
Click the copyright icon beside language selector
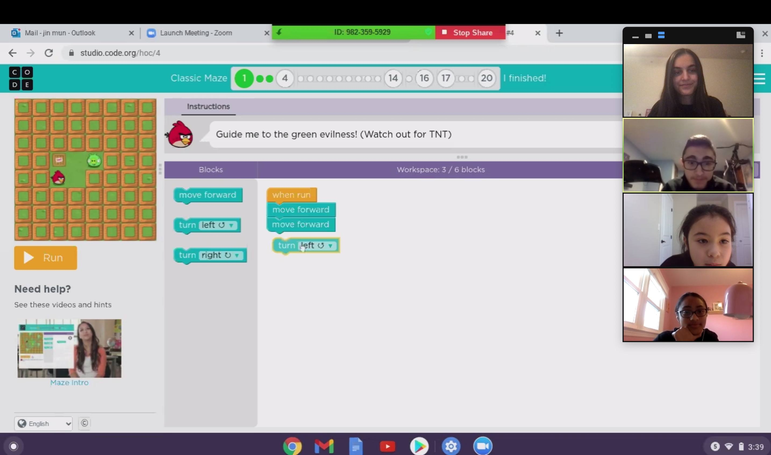click(85, 423)
